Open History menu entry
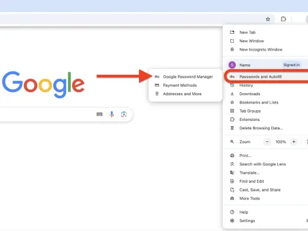This screenshot has height=231, width=308. tap(265, 85)
